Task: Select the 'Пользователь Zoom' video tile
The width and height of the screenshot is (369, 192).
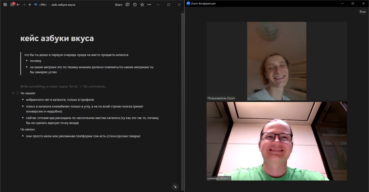Action: pos(276,61)
